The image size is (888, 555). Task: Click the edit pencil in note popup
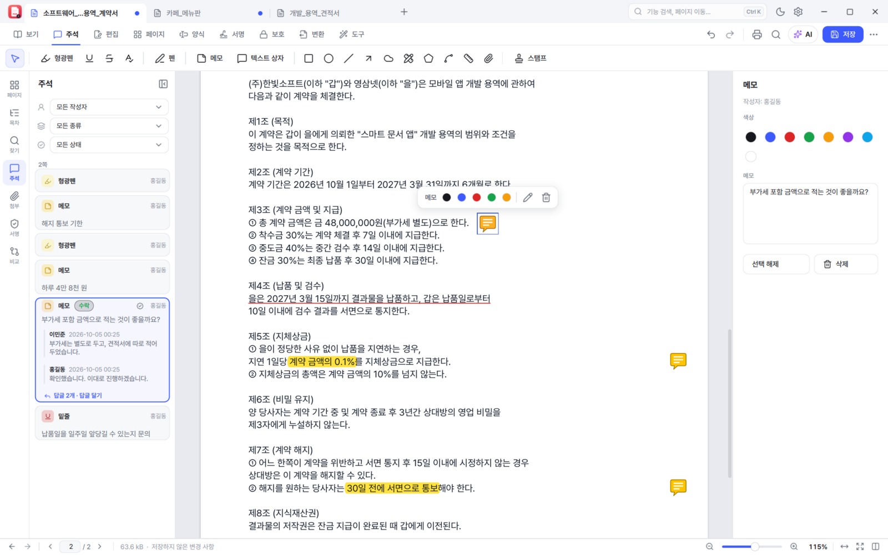point(528,198)
